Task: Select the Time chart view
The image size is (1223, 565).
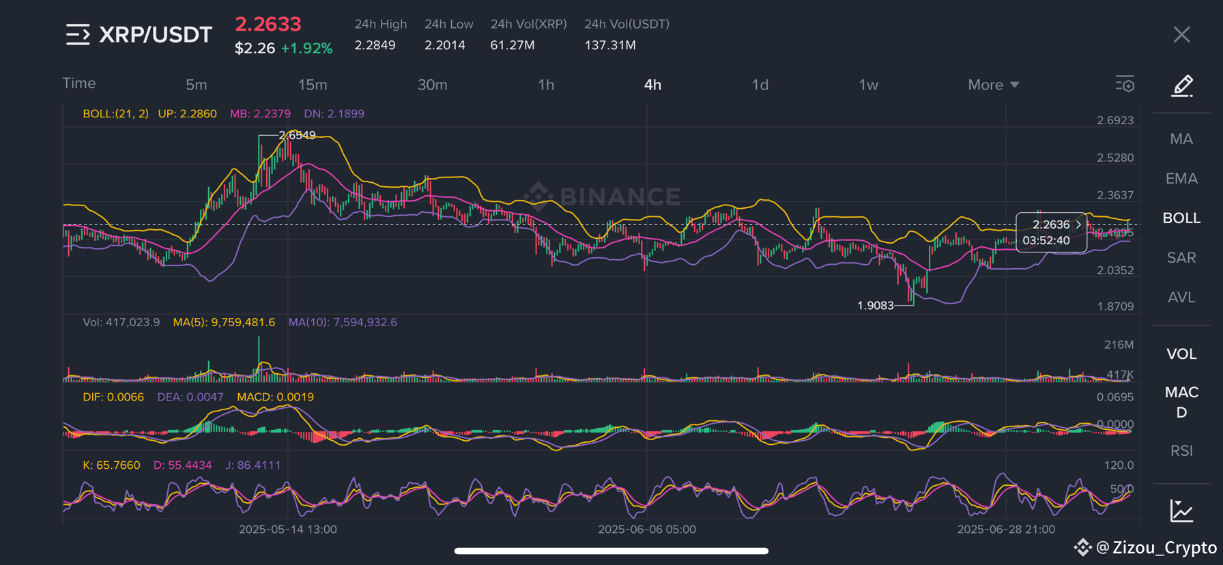Action: point(79,83)
